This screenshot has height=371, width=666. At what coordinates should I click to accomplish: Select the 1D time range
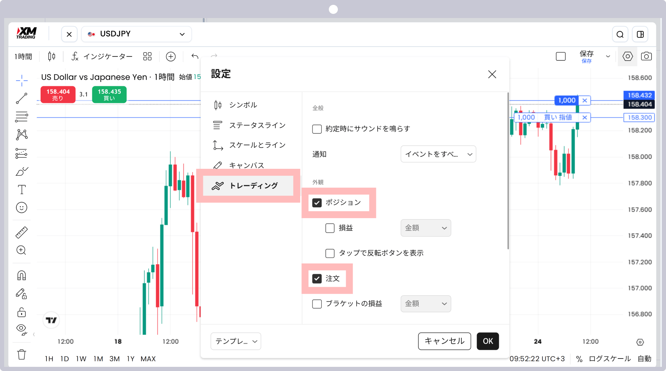[x=65, y=359]
